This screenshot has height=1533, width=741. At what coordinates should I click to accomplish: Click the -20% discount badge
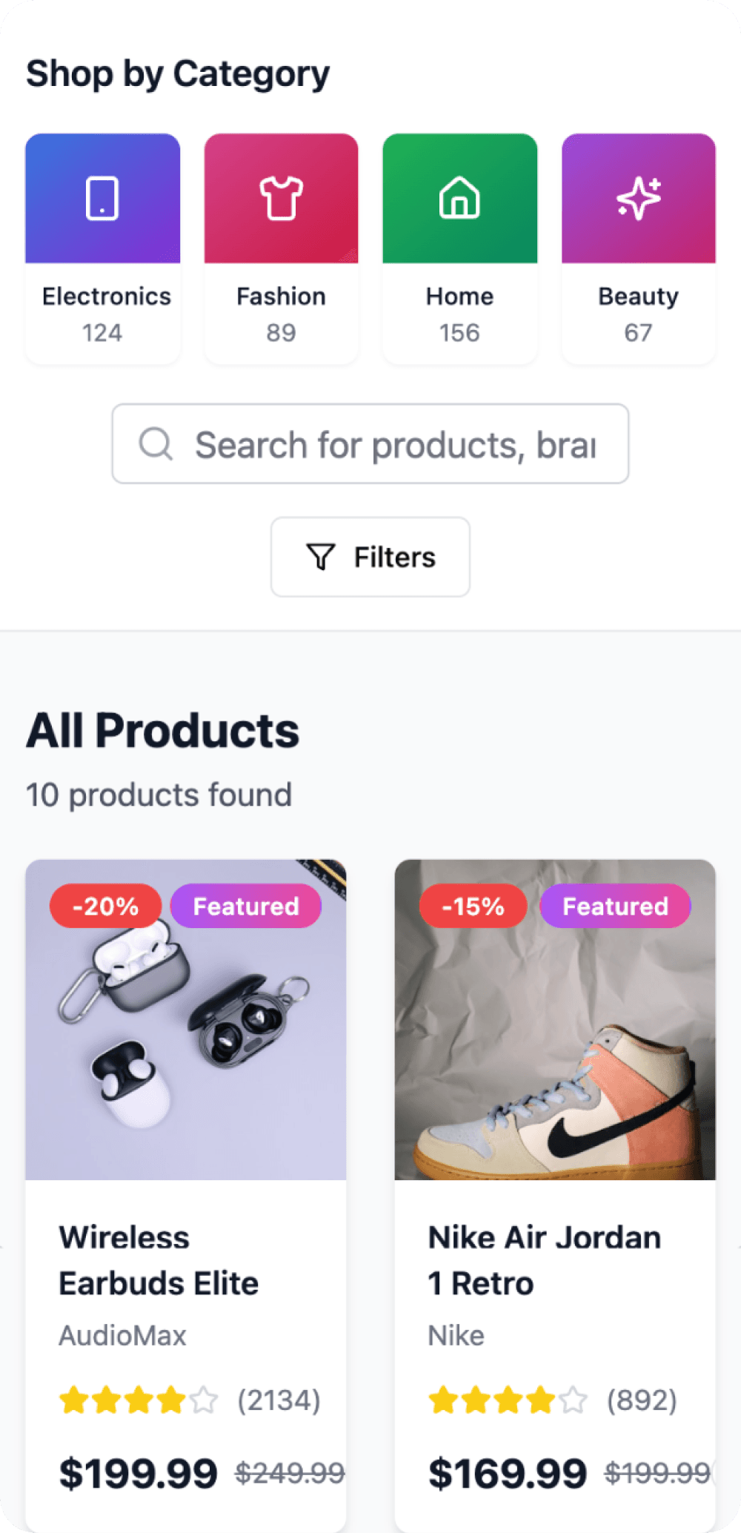pos(105,906)
